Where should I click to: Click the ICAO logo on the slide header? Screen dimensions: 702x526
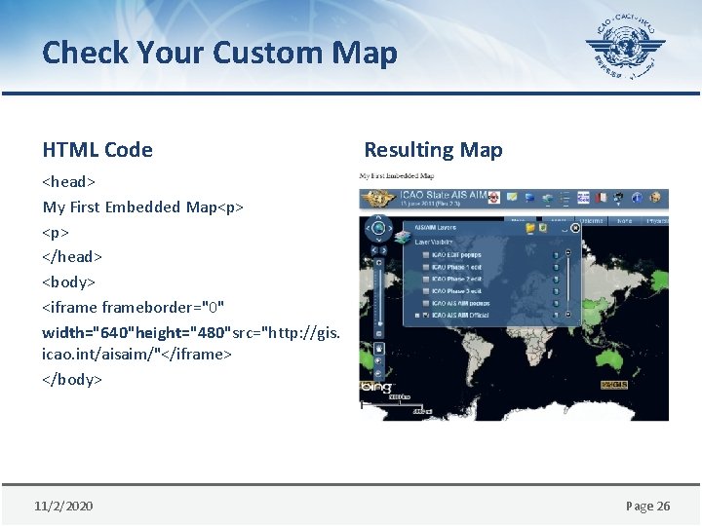click(626, 46)
